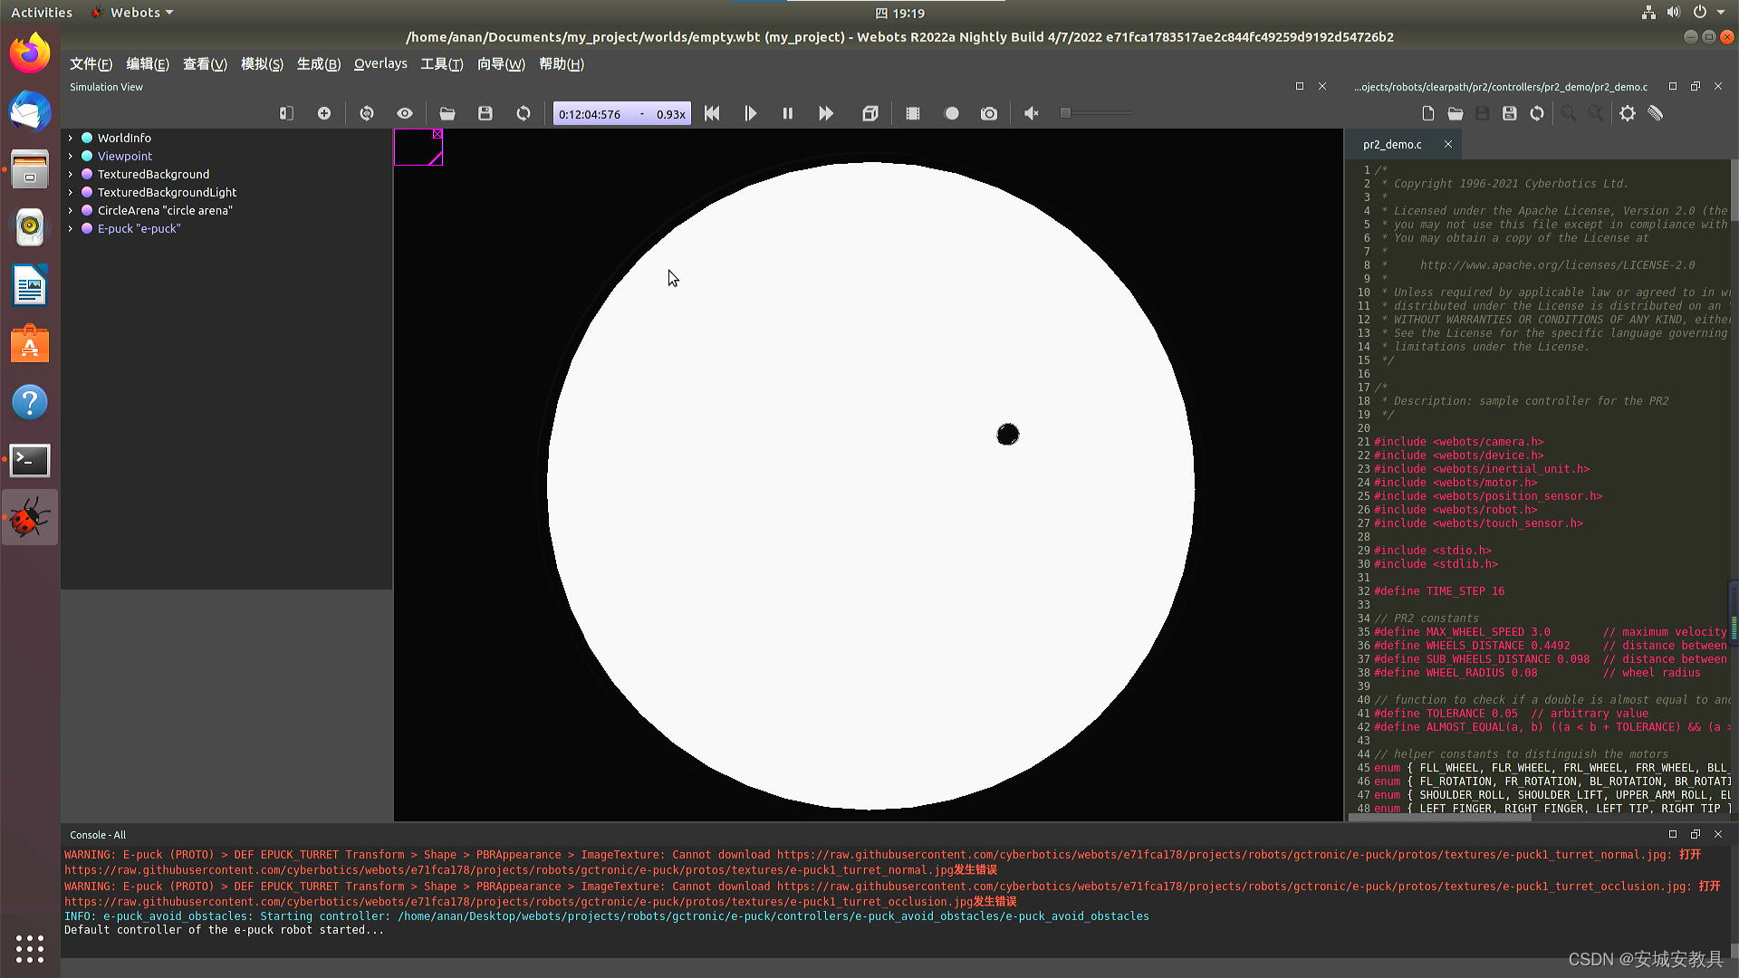Viewport: 1739px width, 978px height.
Task: Adjust the sound volume slider
Action: point(1097,113)
